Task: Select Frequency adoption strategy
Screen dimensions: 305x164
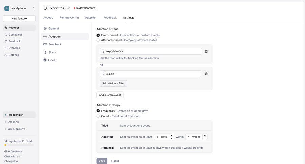Action: [98, 111]
